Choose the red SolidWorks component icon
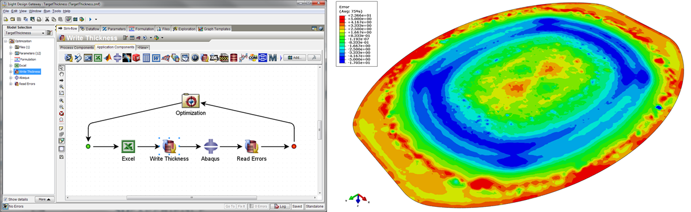This screenshot has width=691, height=212. pos(136,58)
